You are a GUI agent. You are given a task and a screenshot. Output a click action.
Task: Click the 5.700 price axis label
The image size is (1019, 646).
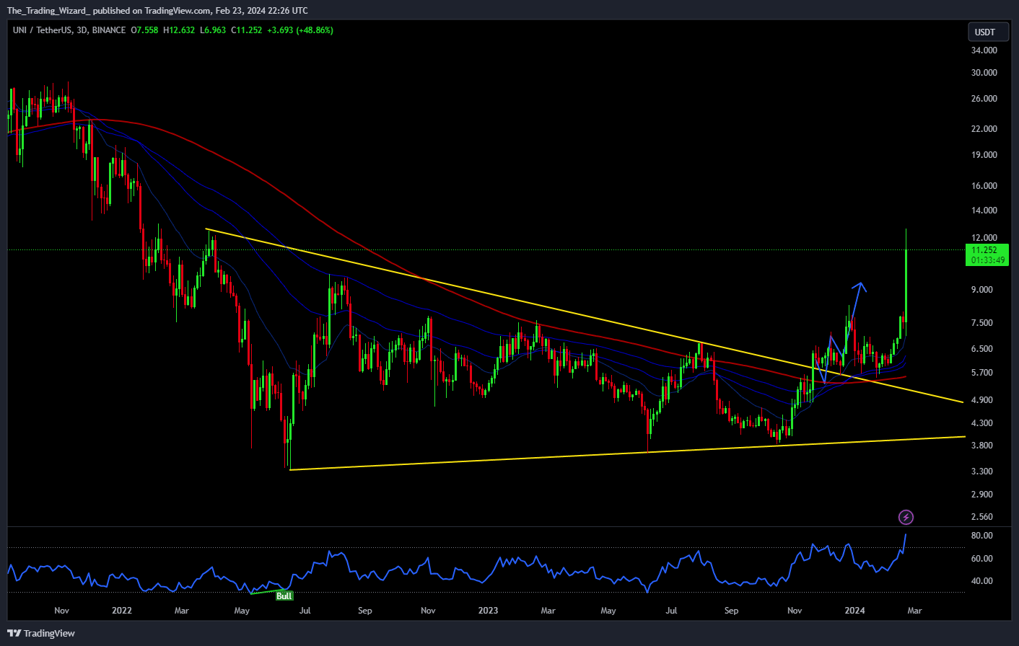coord(982,373)
